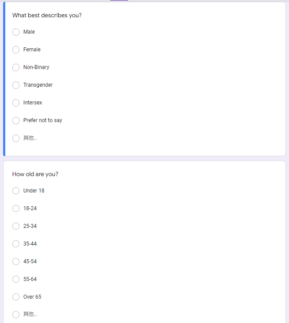
Task: Choose Prefer not to say
Action: click(x=16, y=120)
